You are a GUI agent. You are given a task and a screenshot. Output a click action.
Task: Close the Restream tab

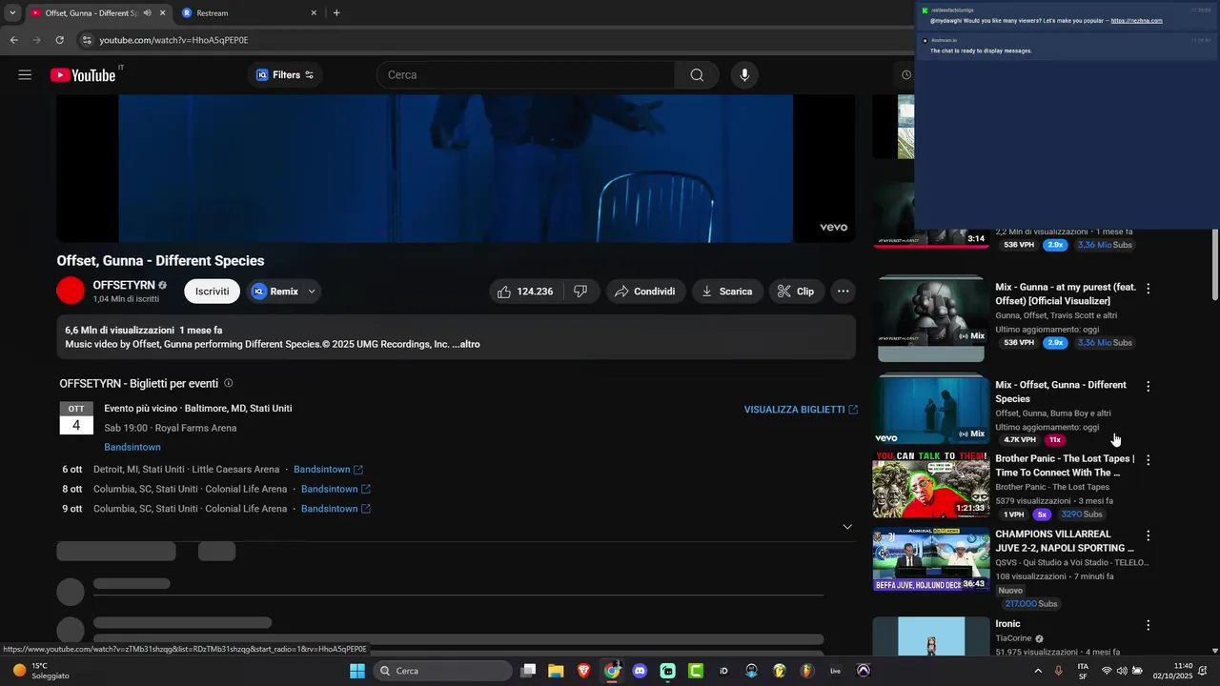click(314, 13)
